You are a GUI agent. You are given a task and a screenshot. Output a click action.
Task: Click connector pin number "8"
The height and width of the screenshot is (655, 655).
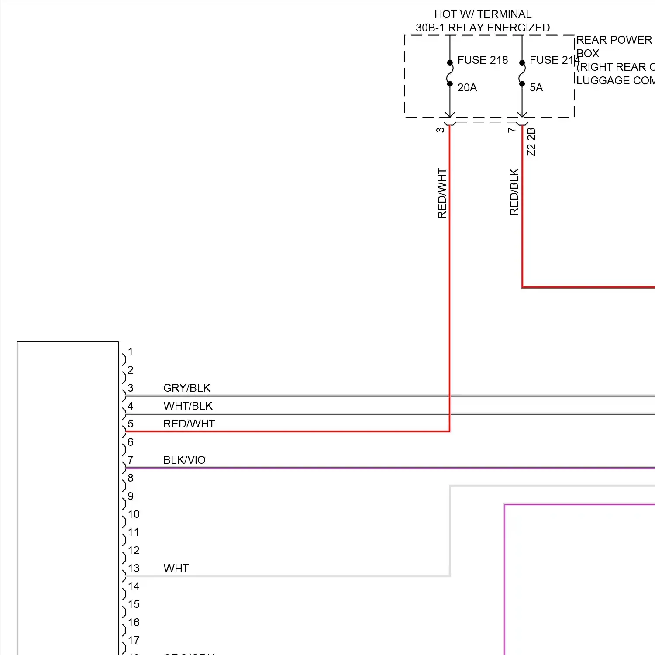point(130,478)
